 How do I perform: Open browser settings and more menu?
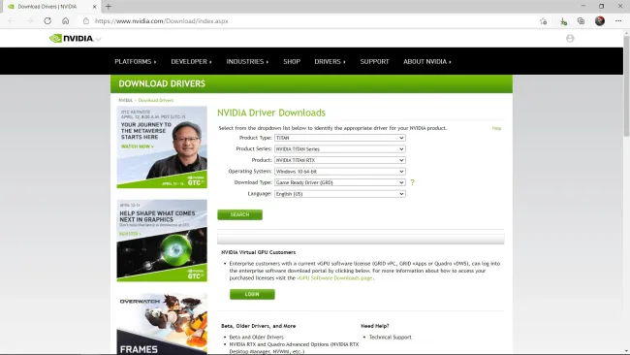point(618,21)
